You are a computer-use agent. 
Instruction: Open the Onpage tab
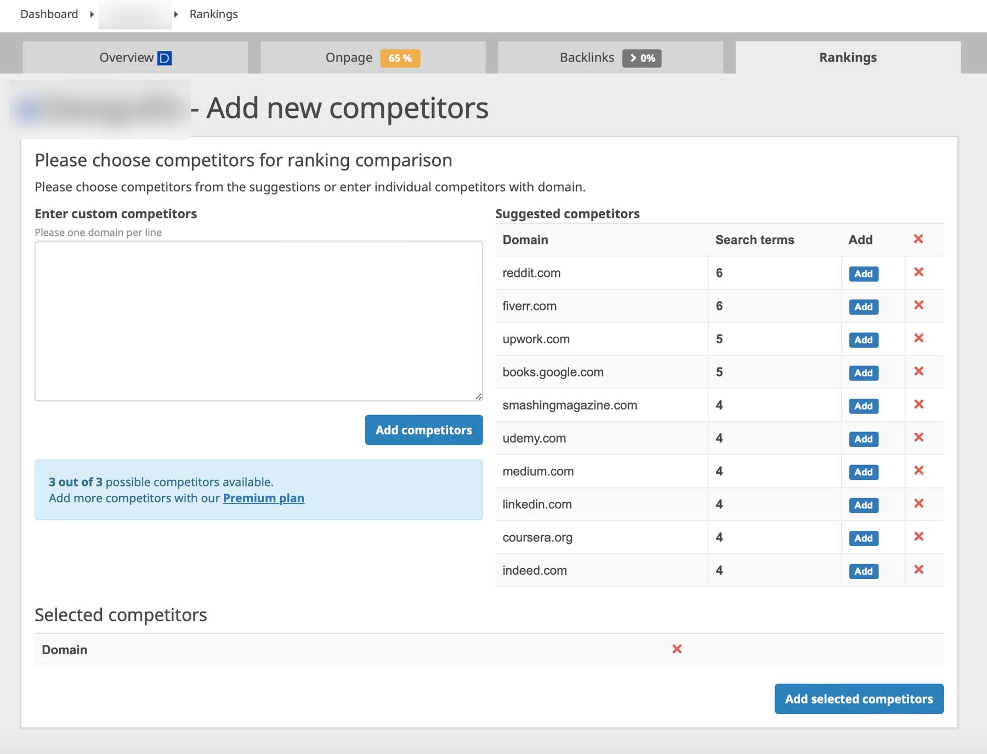pyautogui.click(x=349, y=57)
